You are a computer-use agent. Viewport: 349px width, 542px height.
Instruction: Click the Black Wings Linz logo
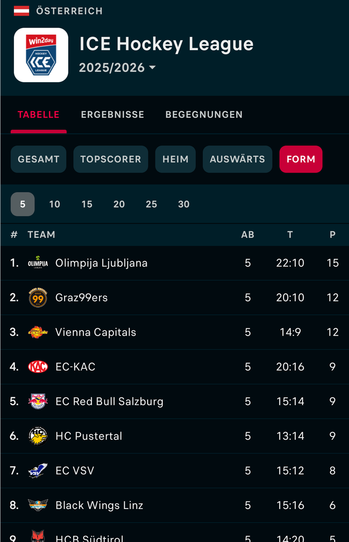pos(38,505)
